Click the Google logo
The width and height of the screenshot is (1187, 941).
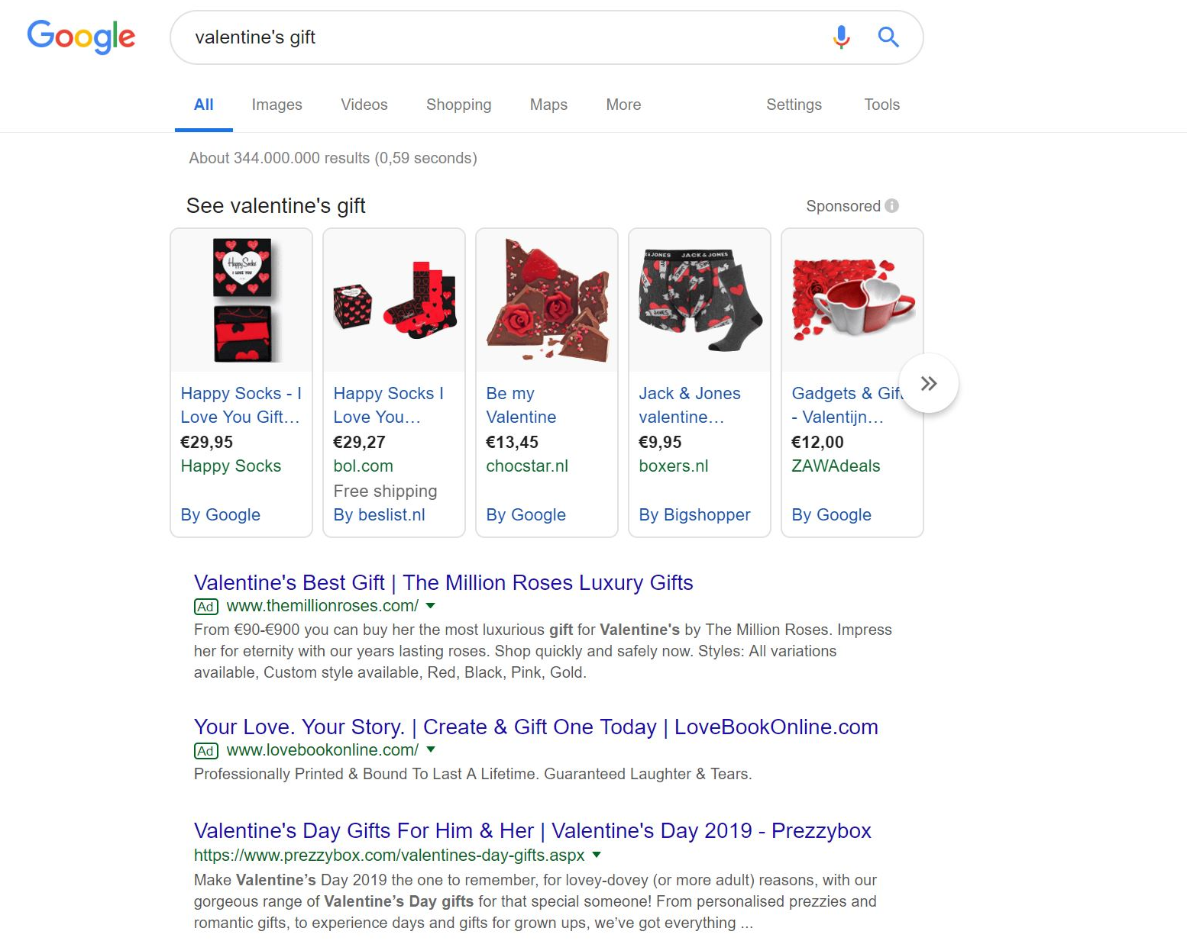(x=81, y=37)
